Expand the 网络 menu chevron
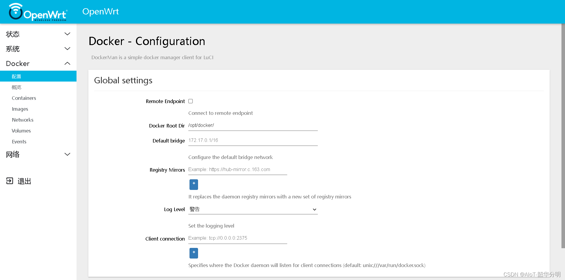Screen dimensions: 565x280 click(x=67, y=154)
